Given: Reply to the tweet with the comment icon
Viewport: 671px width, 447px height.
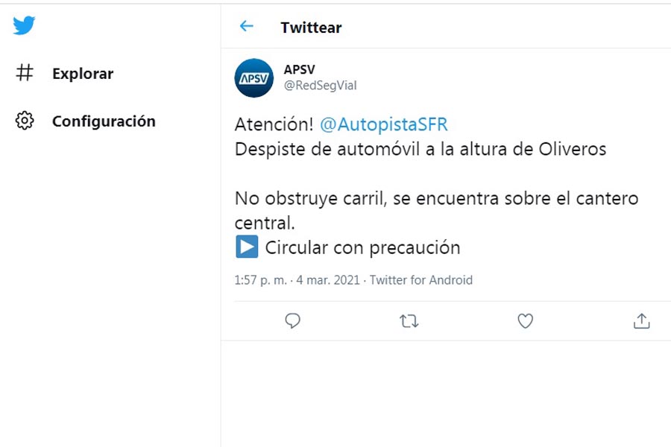Looking at the screenshot, I should click(x=293, y=320).
